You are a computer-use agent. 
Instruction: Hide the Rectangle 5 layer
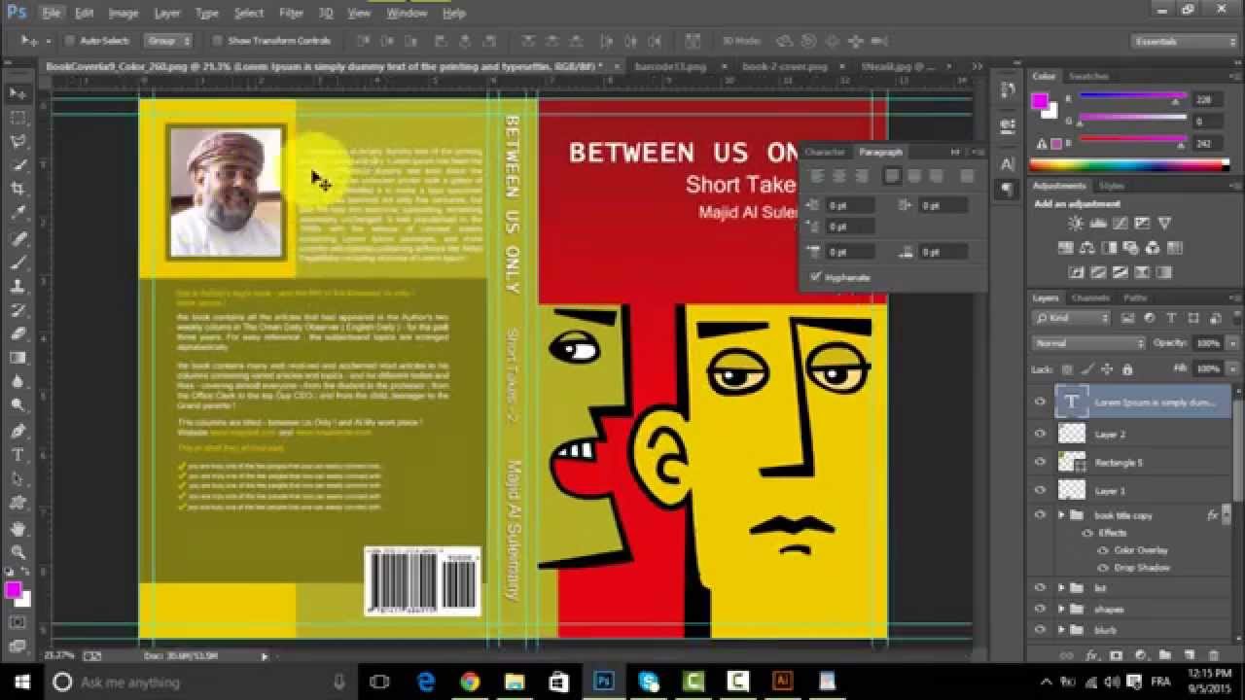tap(1040, 463)
